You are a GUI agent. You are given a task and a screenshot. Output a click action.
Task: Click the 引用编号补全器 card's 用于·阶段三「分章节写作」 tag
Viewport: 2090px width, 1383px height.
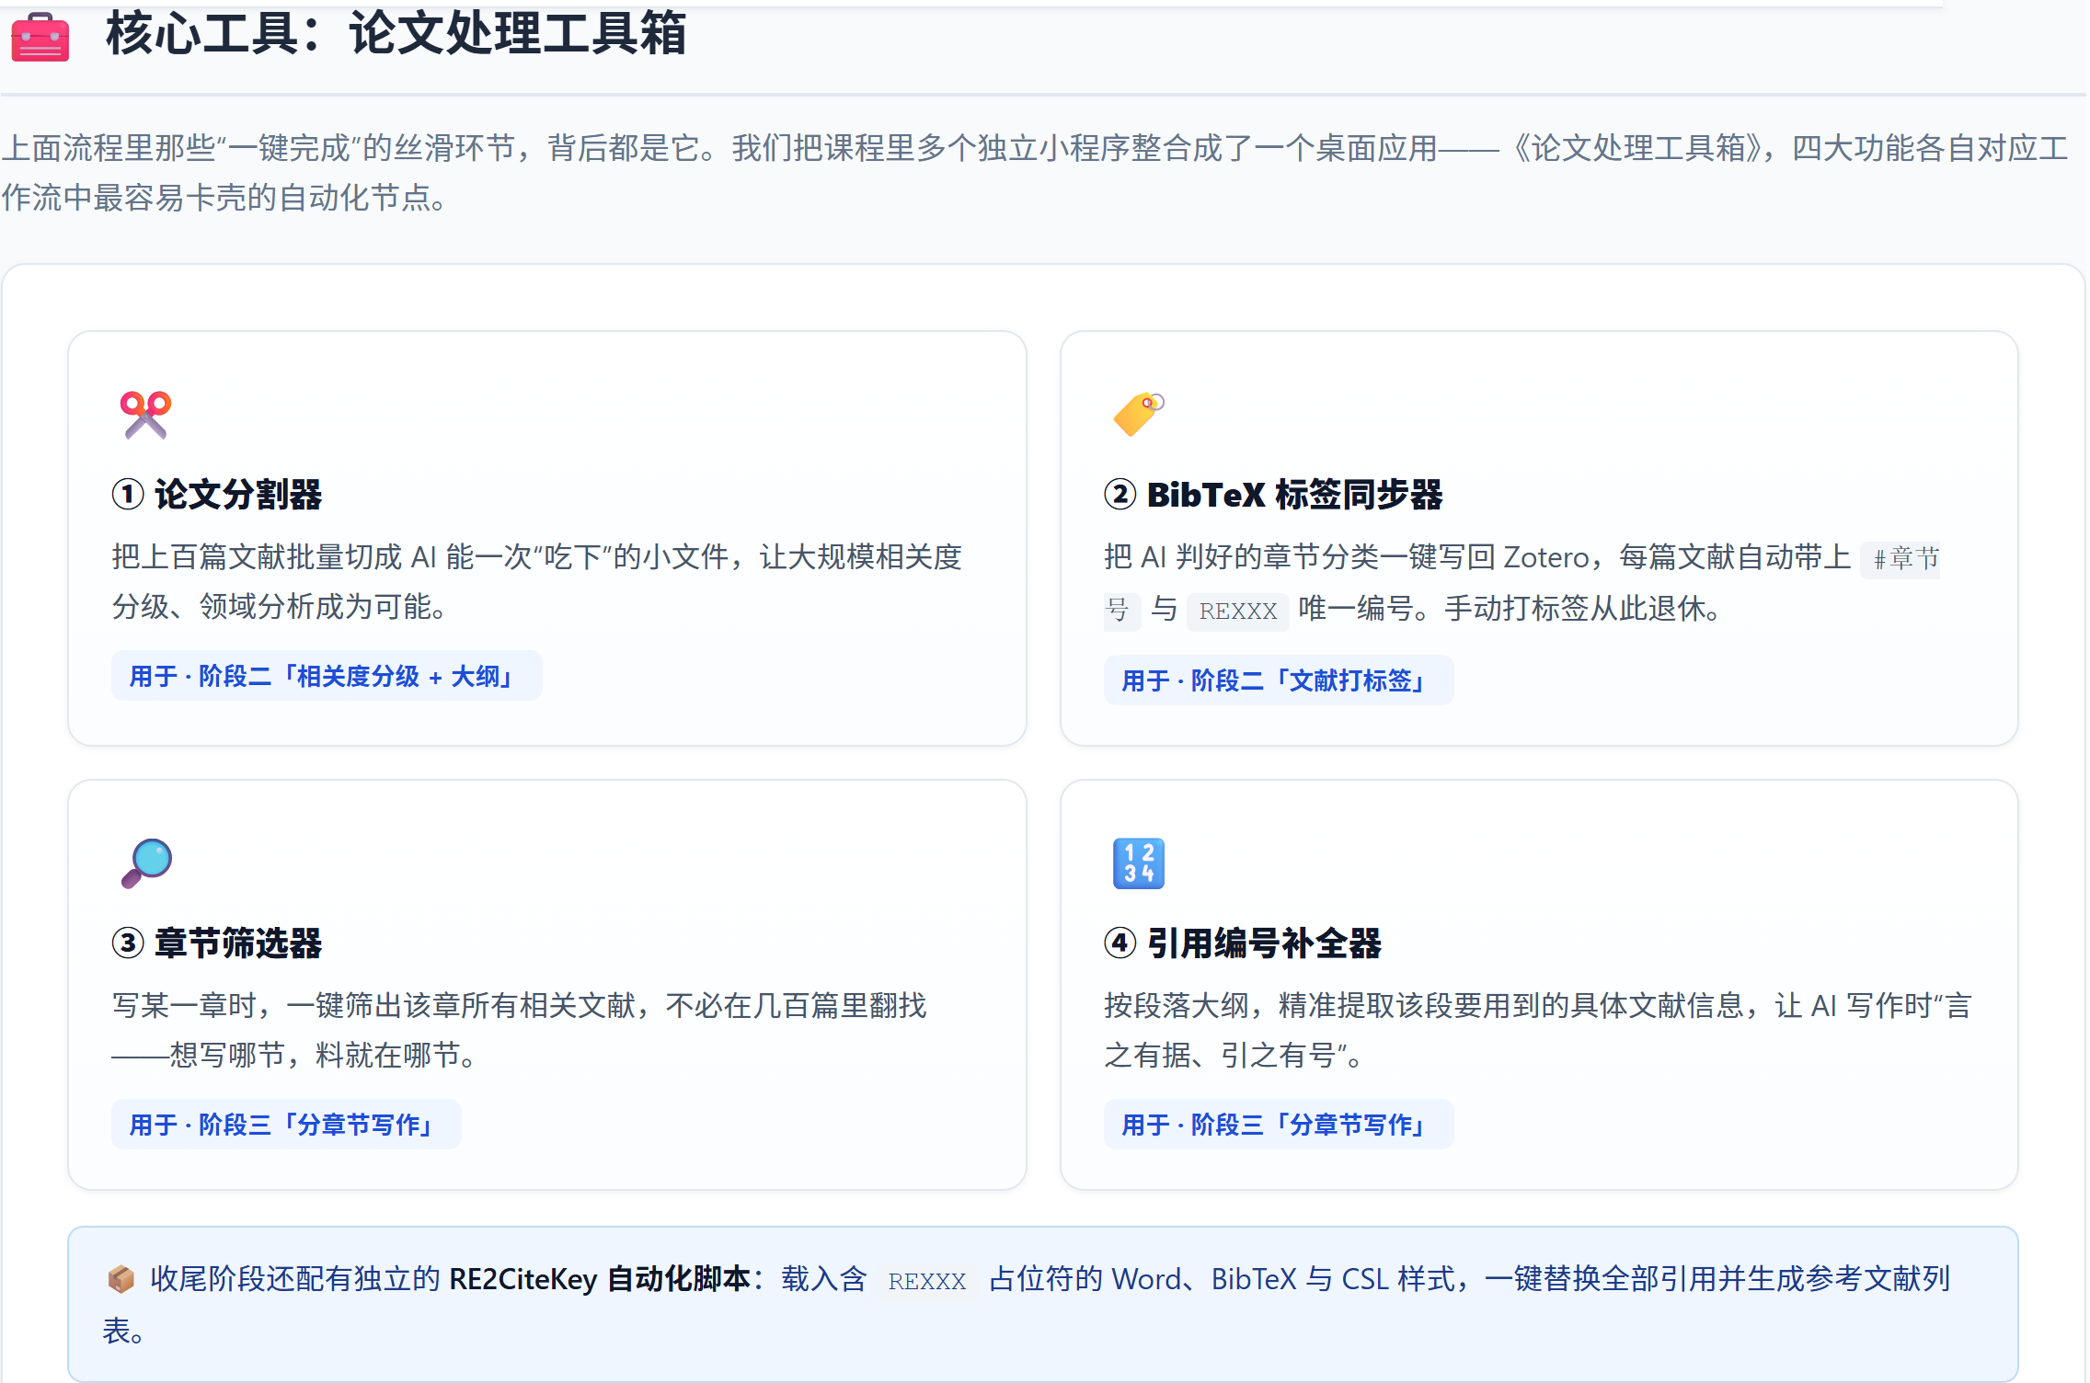(x=1279, y=1125)
